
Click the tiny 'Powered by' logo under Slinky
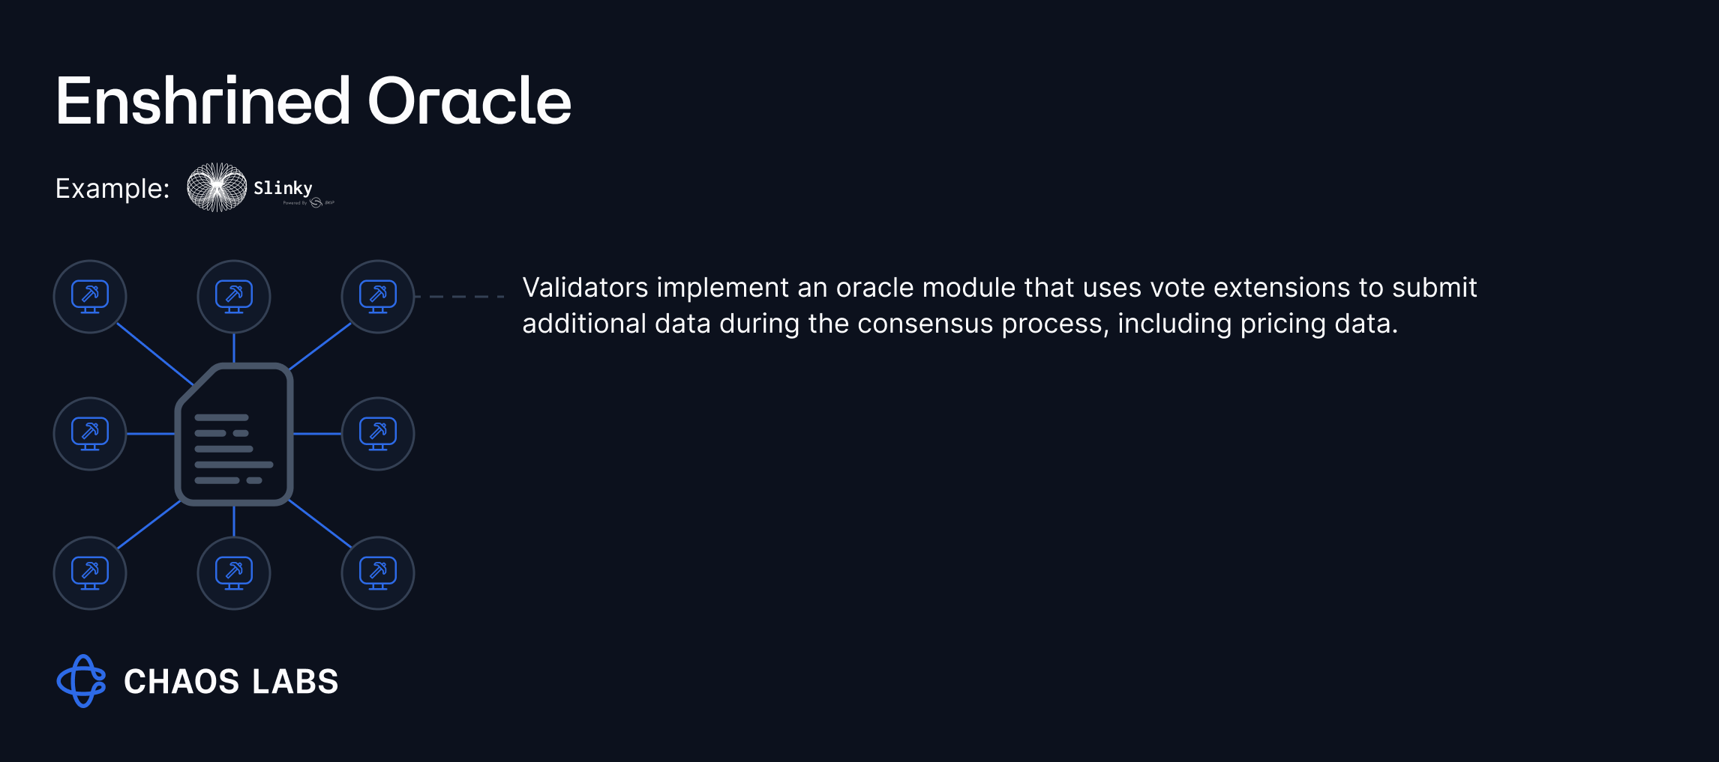pyautogui.click(x=308, y=202)
